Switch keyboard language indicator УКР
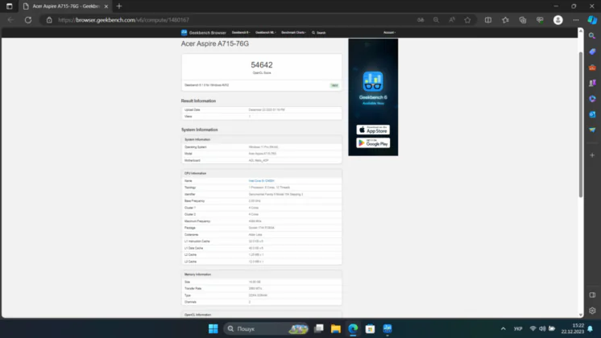Viewport: 601px width, 338px height. pos(518,328)
